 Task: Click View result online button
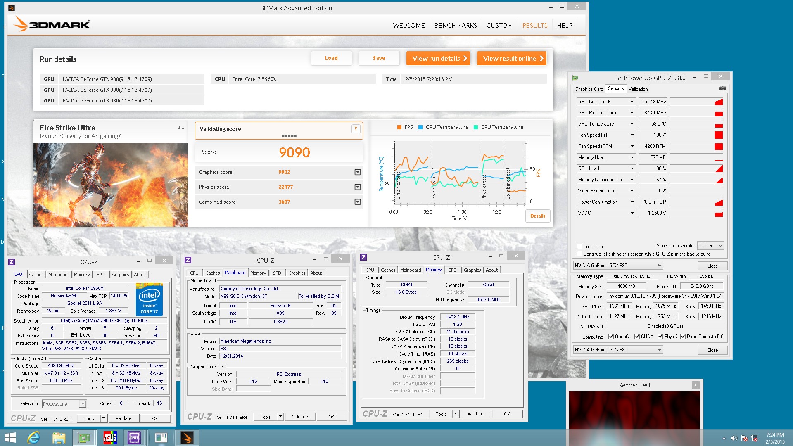[512, 58]
